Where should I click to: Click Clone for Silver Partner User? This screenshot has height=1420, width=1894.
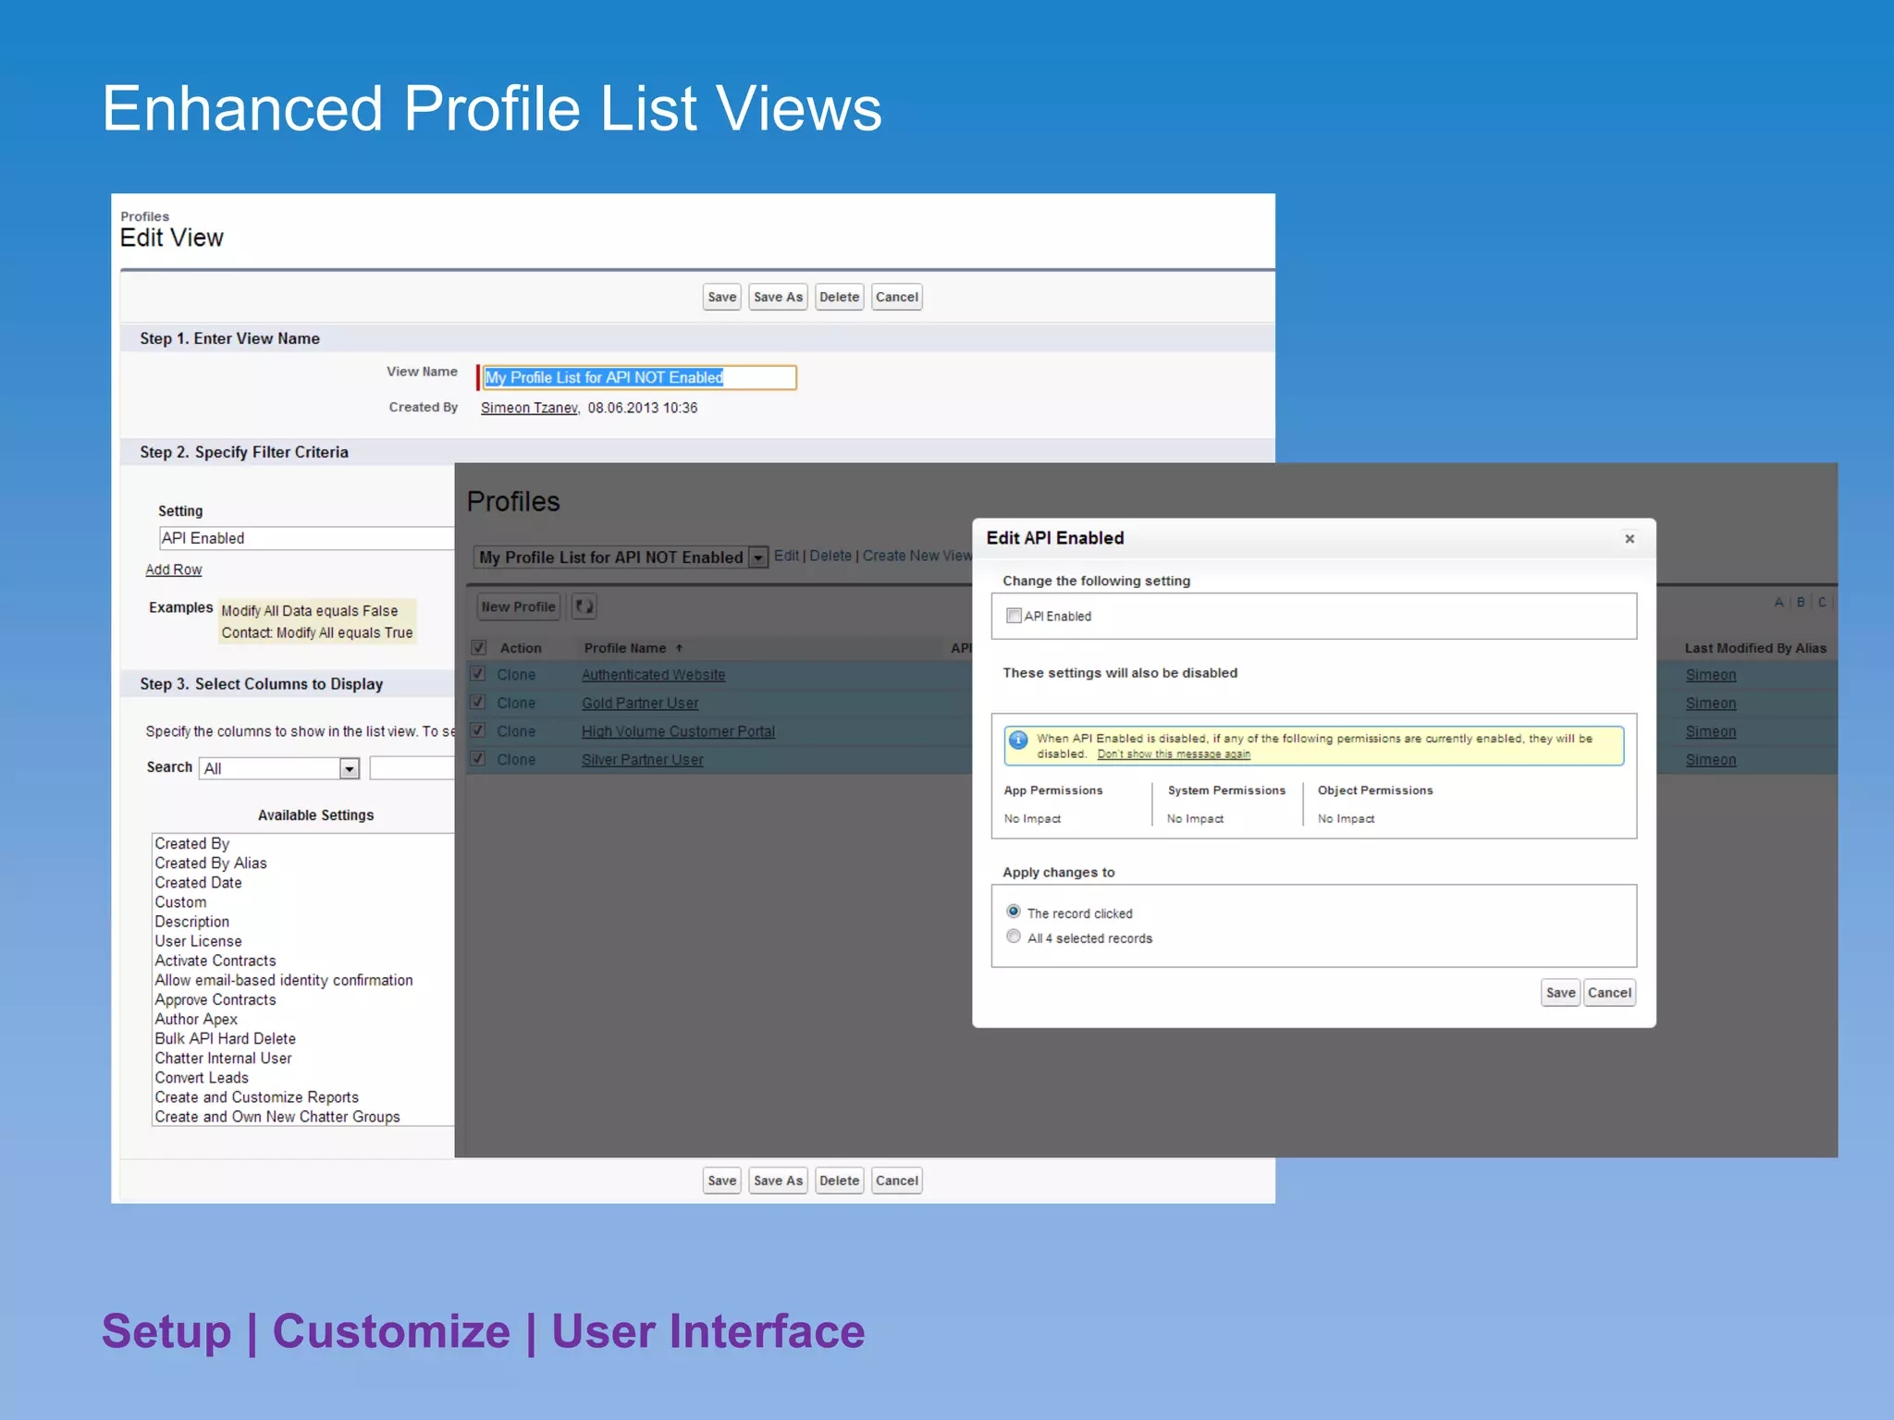[x=516, y=760]
